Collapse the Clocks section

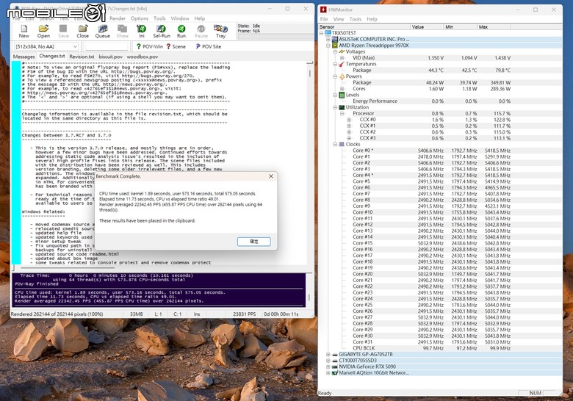(335, 144)
